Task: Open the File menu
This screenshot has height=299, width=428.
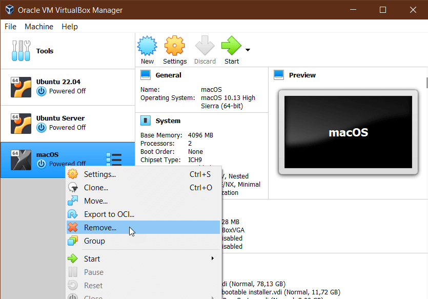Action: (x=10, y=27)
